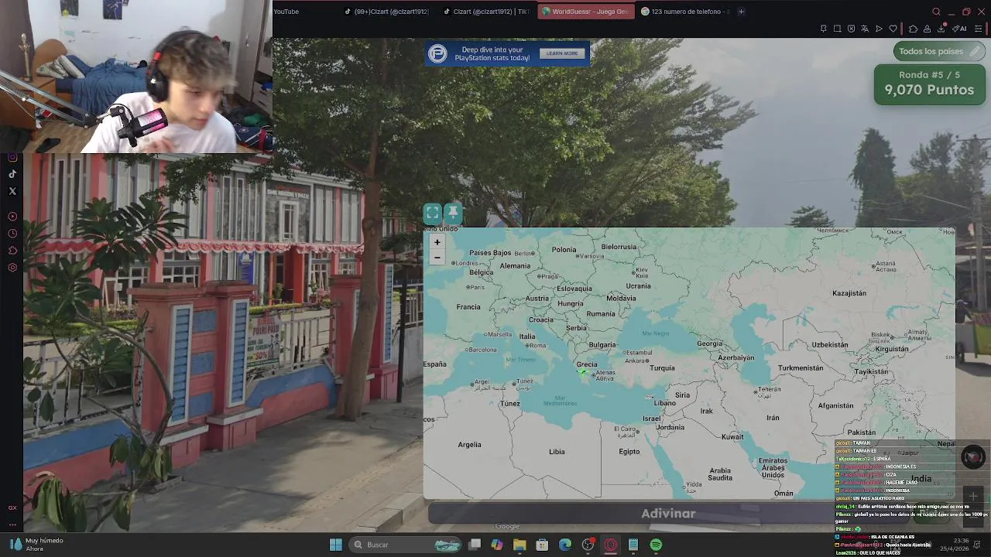Zoom out on the guess map
This screenshot has width=991, height=557.
point(437,258)
